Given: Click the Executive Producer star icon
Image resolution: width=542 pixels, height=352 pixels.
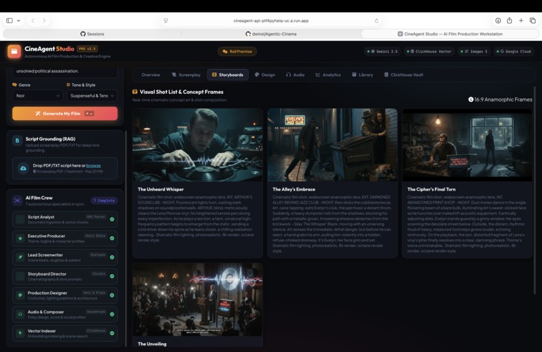Looking at the screenshot, I should (20, 238).
